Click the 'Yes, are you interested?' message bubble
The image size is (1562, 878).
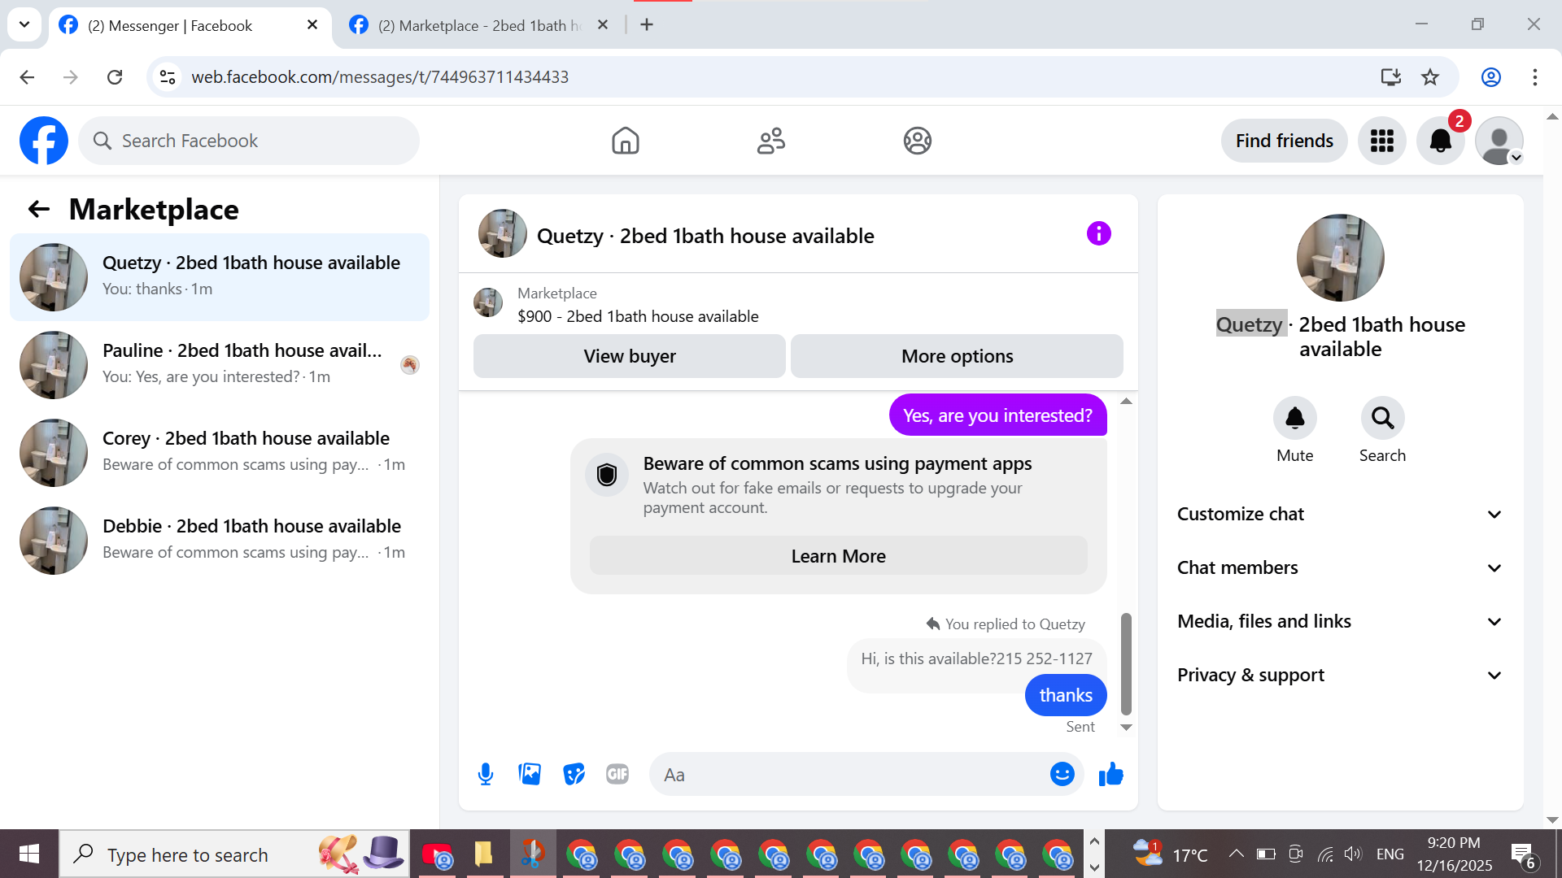pos(997,415)
